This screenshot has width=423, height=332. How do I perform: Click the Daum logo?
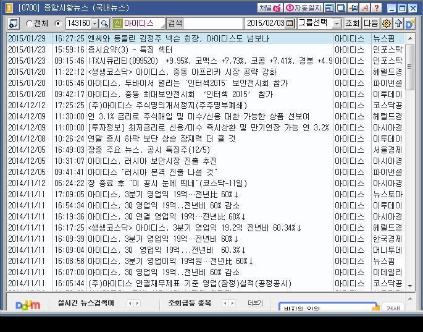tap(28, 305)
